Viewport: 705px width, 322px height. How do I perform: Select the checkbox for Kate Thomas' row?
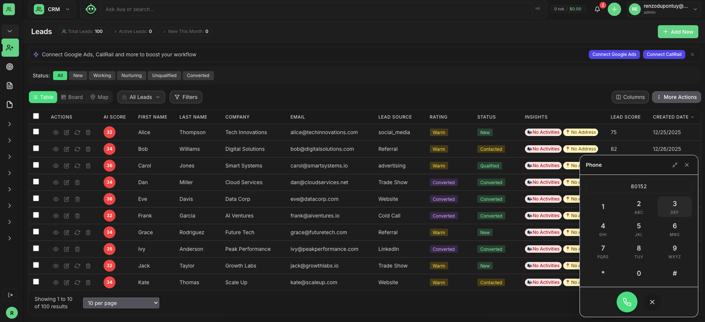click(x=36, y=282)
